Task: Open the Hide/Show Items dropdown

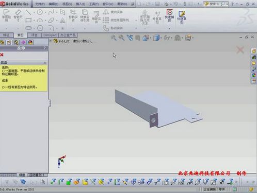Action: coord(172,38)
